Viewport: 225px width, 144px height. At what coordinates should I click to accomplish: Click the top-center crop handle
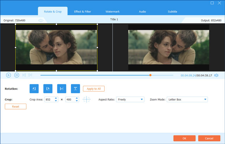[x=56, y=24]
